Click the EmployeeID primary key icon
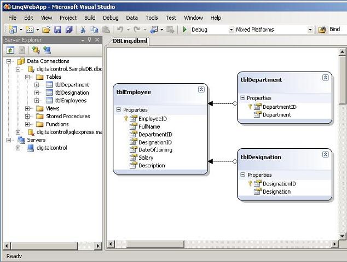This screenshot has height=262, width=347. click(x=126, y=119)
